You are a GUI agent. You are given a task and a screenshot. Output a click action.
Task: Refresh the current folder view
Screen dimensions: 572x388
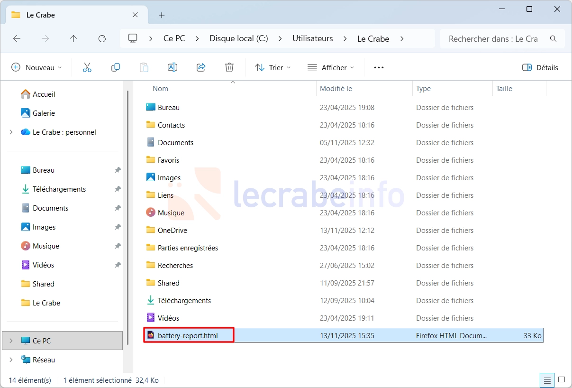(102, 39)
